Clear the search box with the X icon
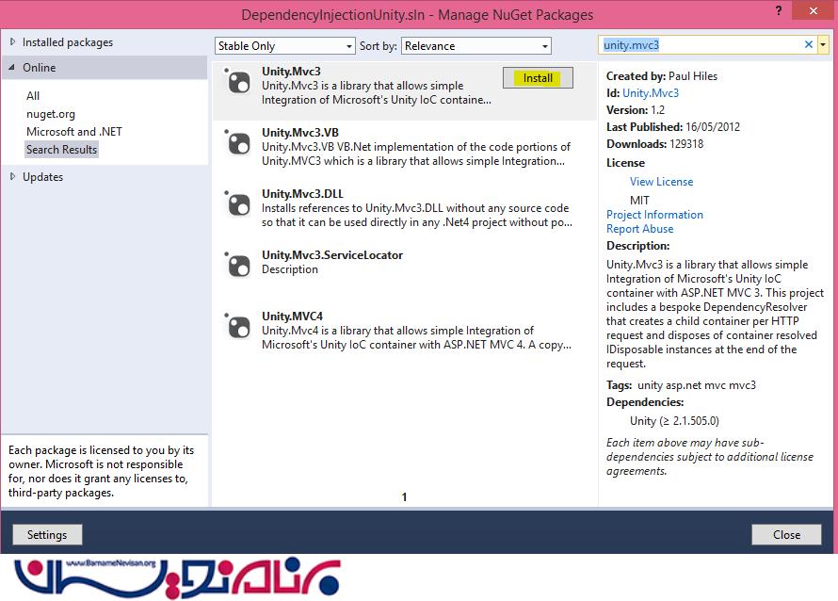Screen dimensions: 838x601 (808, 45)
